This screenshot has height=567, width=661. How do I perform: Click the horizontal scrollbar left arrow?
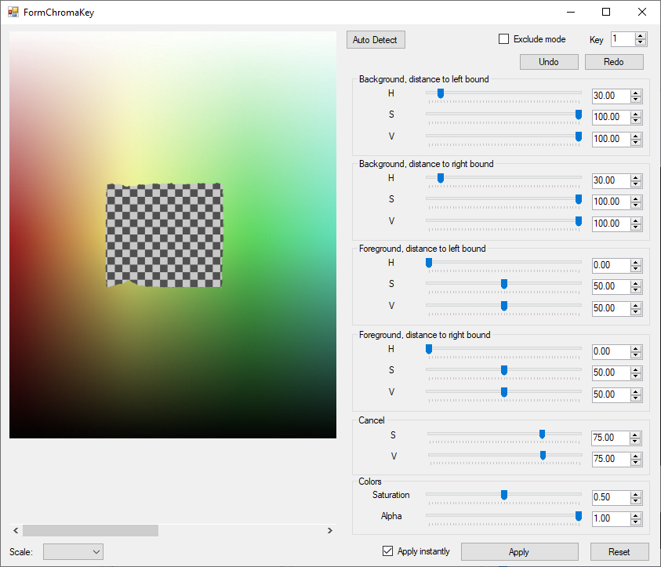click(x=16, y=531)
